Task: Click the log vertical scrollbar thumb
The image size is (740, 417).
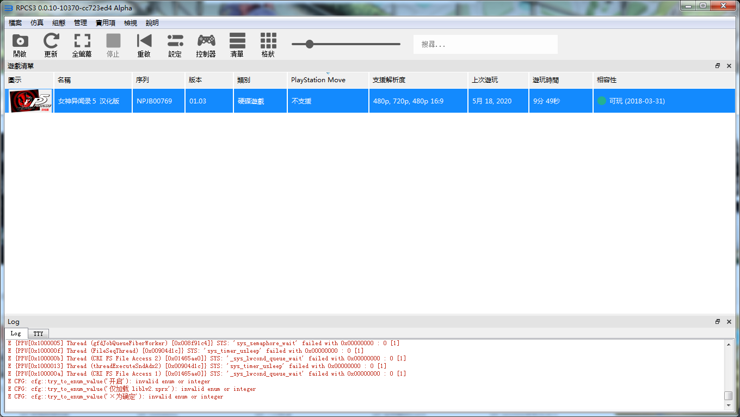Action: (729, 396)
